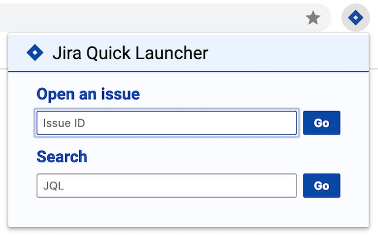Select the Issue ID placeholder text
Viewport: 378px width, 236px height.
click(x=64, y=123)
